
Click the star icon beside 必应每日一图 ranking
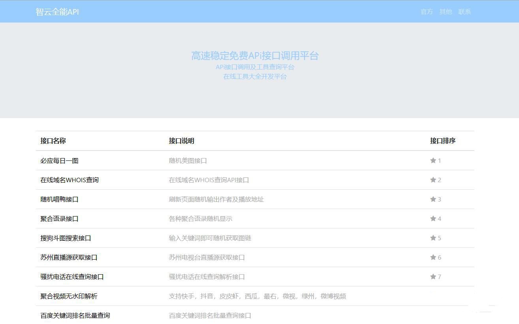[x=432, y=160]
